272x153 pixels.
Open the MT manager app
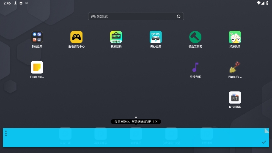(235, 98)
